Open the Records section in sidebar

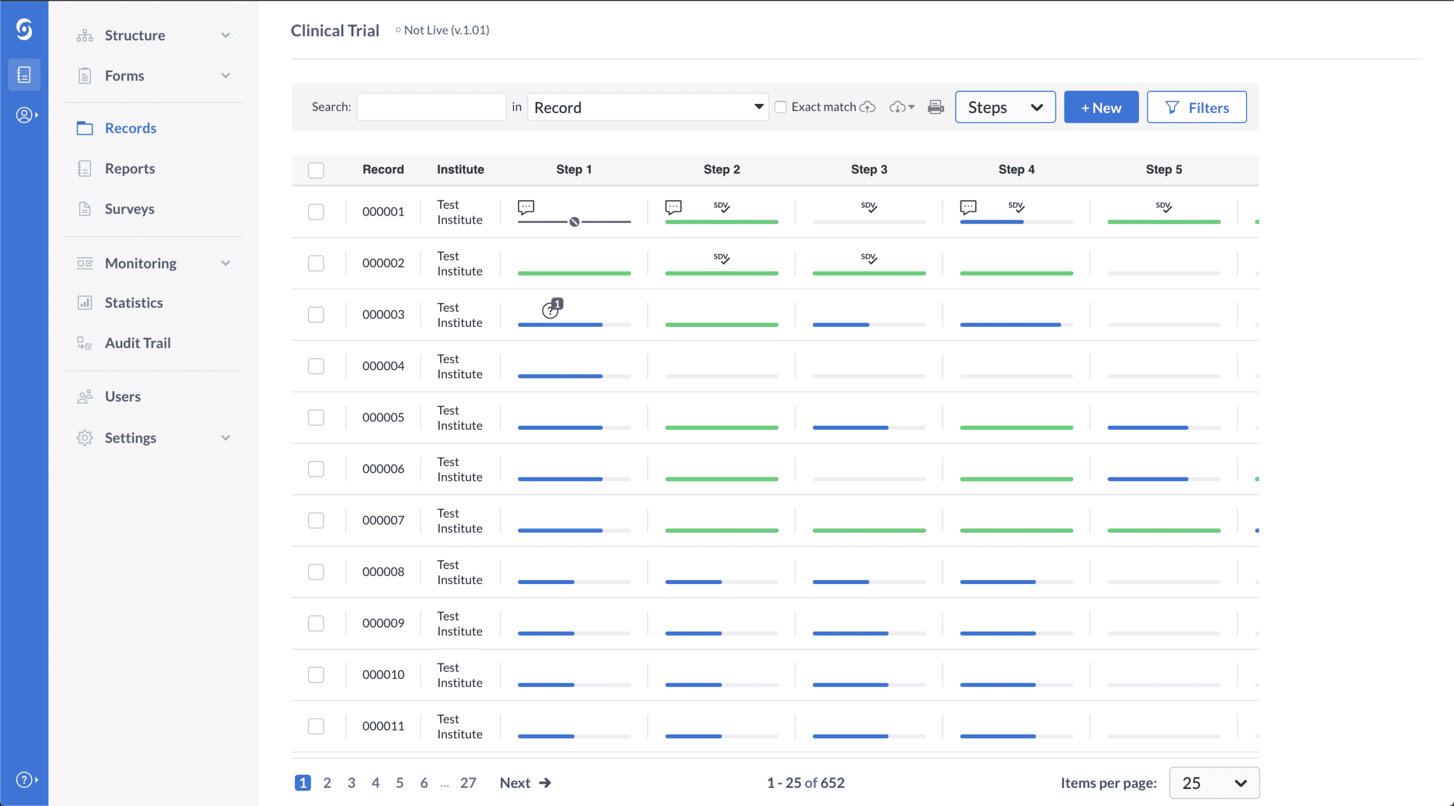point(130,127)
